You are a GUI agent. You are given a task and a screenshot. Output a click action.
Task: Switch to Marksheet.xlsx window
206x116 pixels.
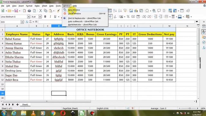click(82, 24)
